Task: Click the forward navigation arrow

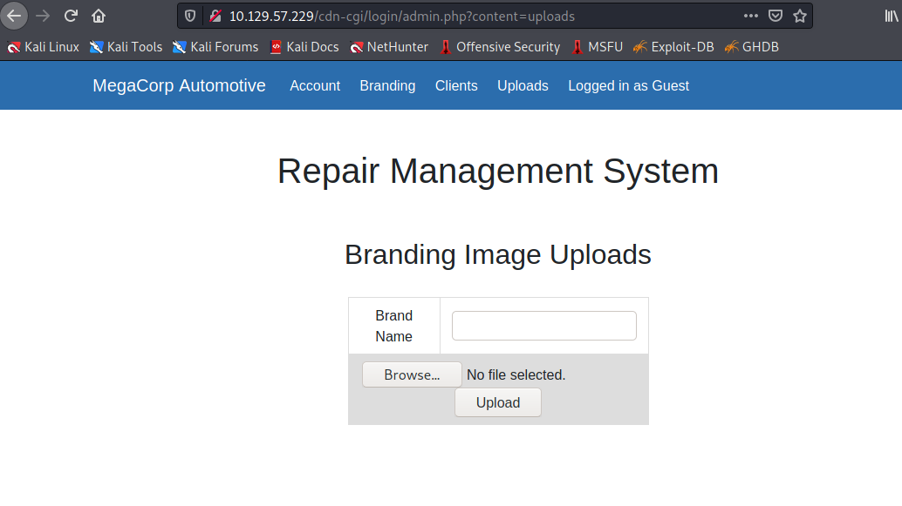Action: (x=43, y=16)
